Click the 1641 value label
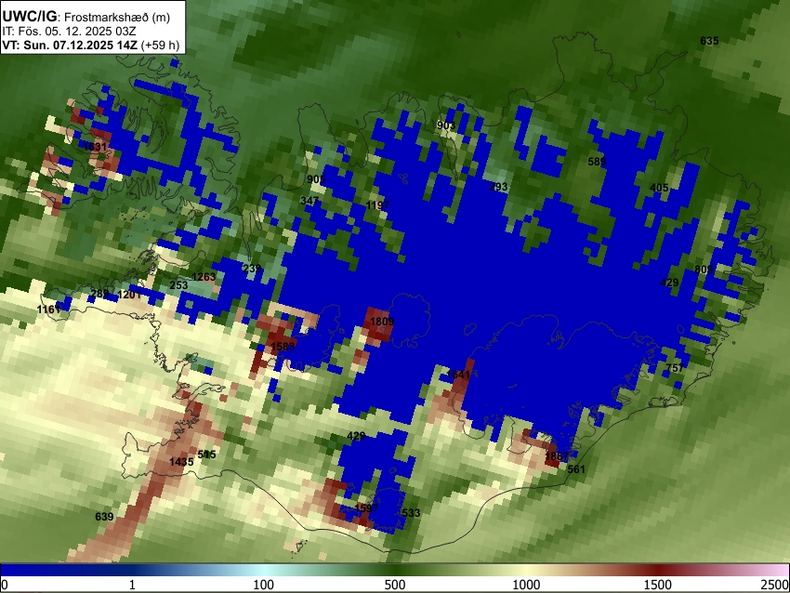The width and height of the screenshot is (790, 593). click(x=458, y=375)
